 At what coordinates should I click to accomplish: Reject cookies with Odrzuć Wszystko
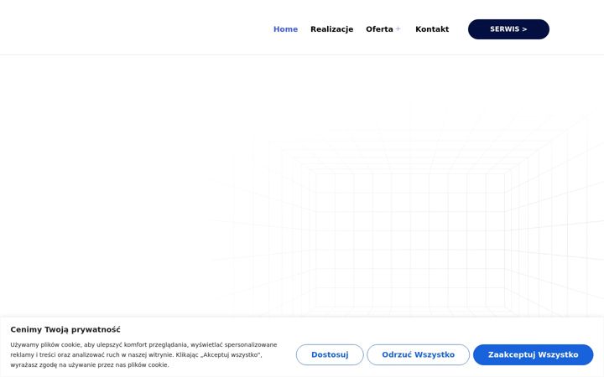tap(418, 354)
